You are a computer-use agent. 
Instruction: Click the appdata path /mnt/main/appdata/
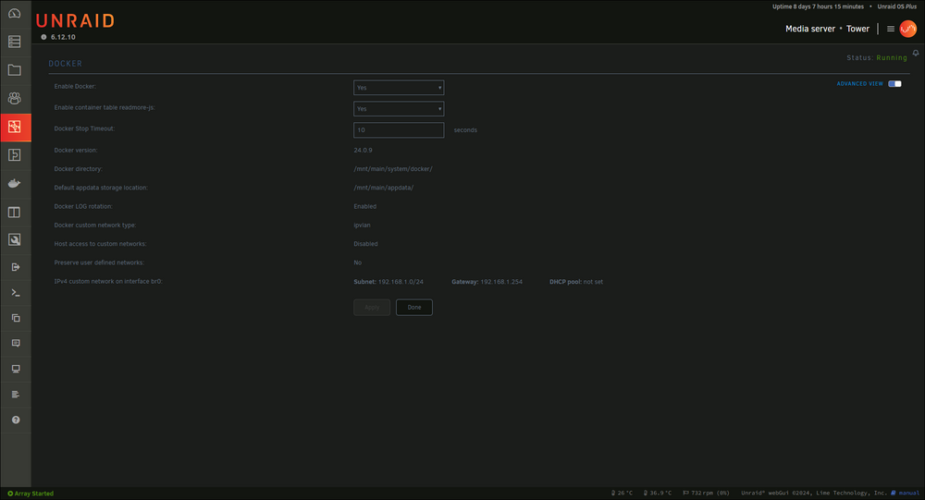[x=384, y=189]
